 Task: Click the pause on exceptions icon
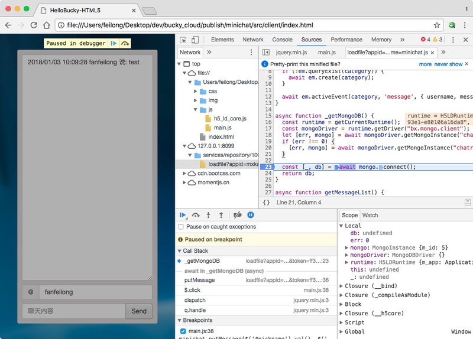(x=251, y=216)
